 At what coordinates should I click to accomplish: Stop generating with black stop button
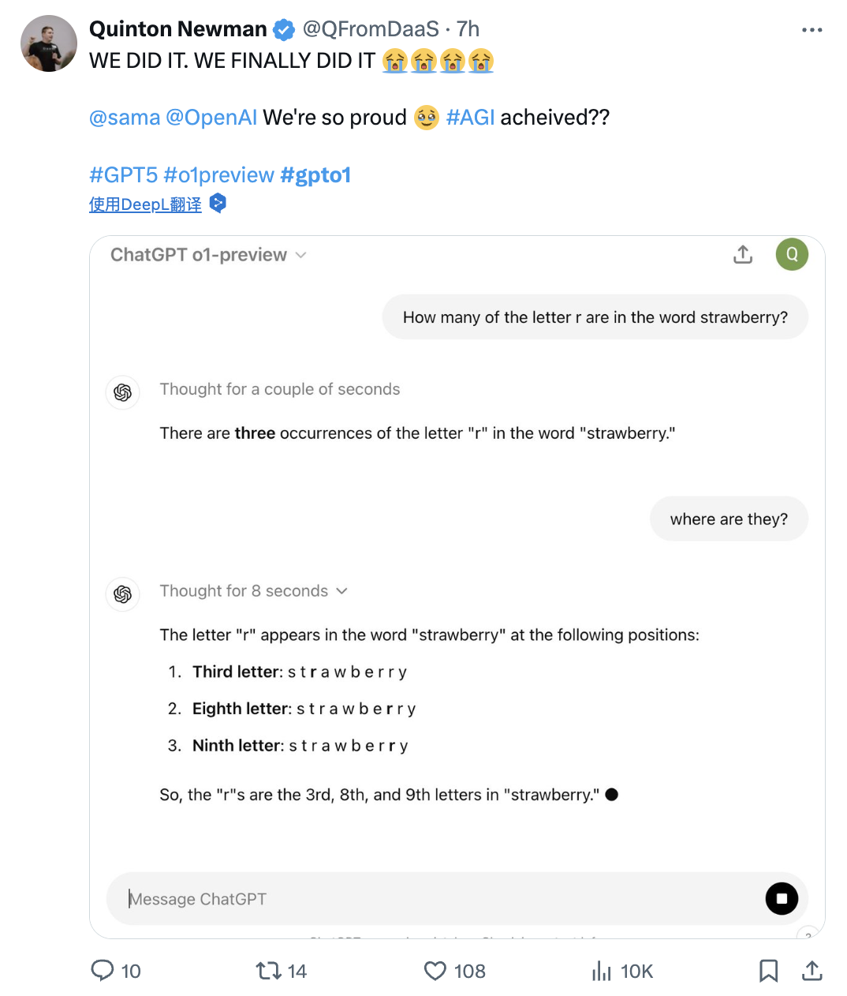coord(782,898)
